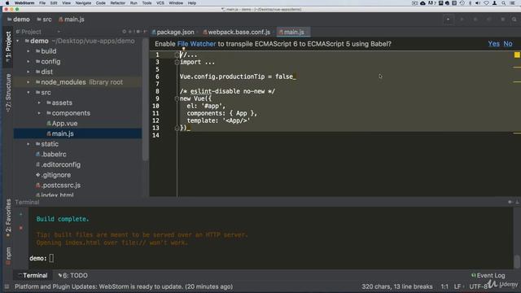Toggle code fold at new Vue line

pos(177,98)
